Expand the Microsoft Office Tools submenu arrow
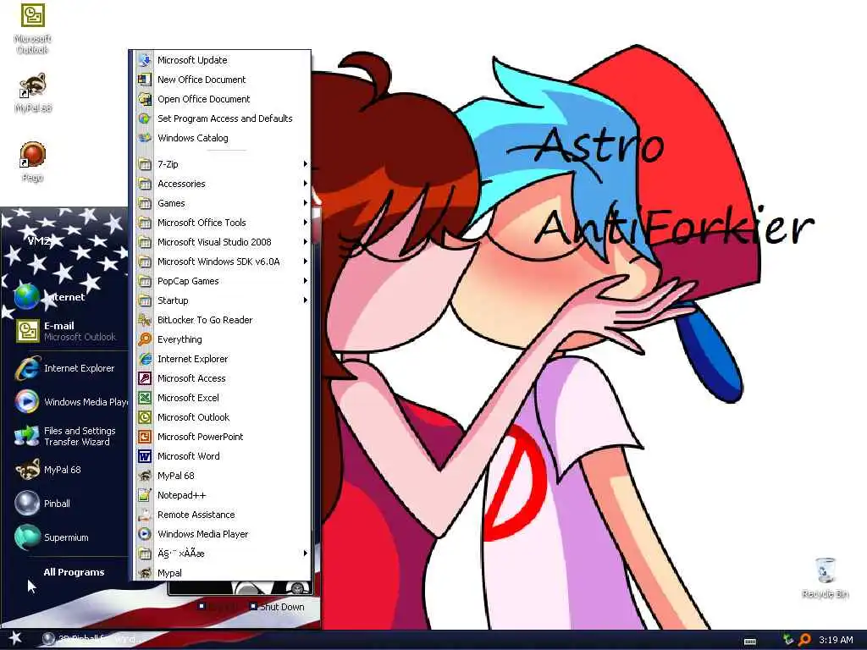The width and height of the screenshot is (867, 650). pyautogui.click(x=305, y=223)
